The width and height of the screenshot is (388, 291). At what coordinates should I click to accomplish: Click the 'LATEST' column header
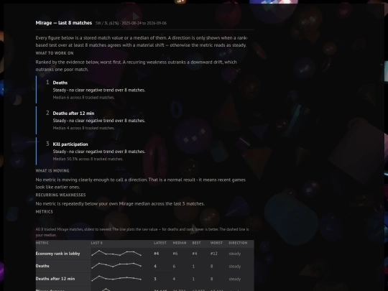pyautogui.click(x=160, y=243)
